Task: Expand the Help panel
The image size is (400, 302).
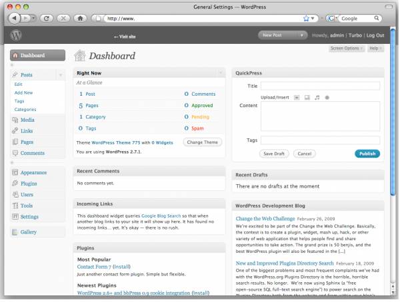Action: coord(375,49)
